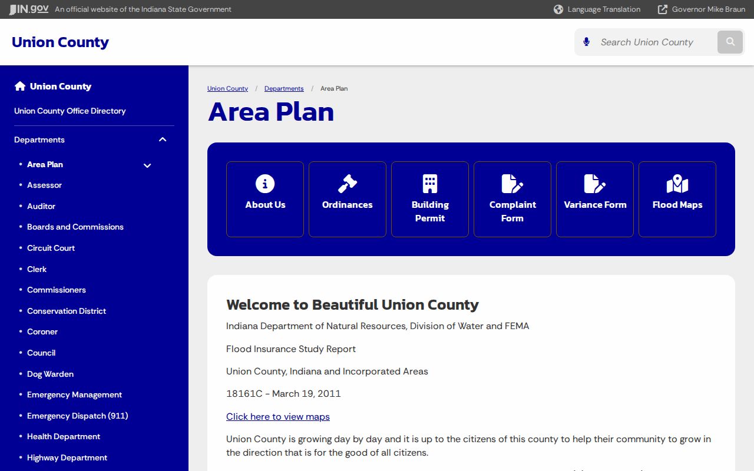754x471 pixels.
Task: Open the About Us info icon tile
Action: click(265, 200)
